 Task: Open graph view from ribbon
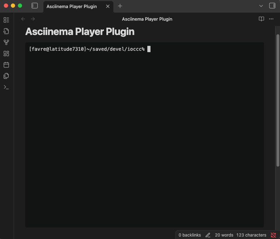pos(6,42)
